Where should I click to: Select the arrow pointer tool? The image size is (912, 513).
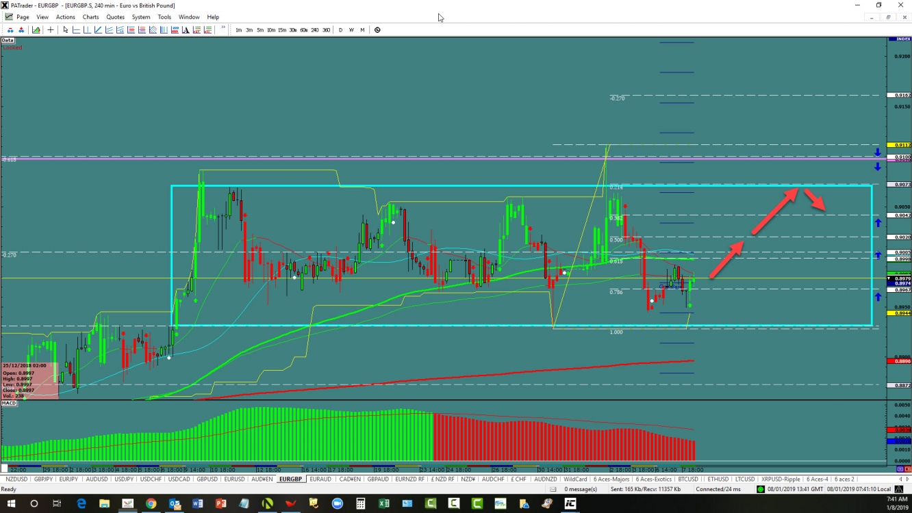(x=66, y=30)
